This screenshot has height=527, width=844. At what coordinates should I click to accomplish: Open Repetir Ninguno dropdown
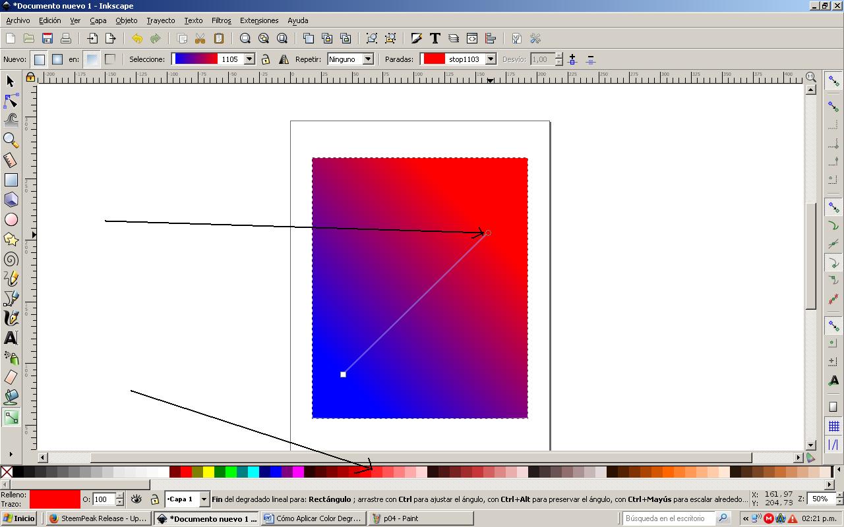[368, 59]
